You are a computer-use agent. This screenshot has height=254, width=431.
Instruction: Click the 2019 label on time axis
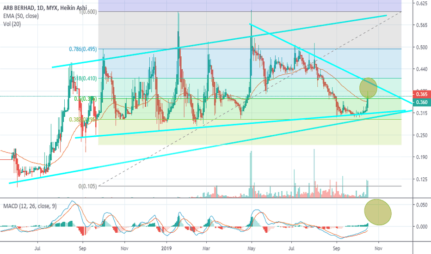pos(166,248)
